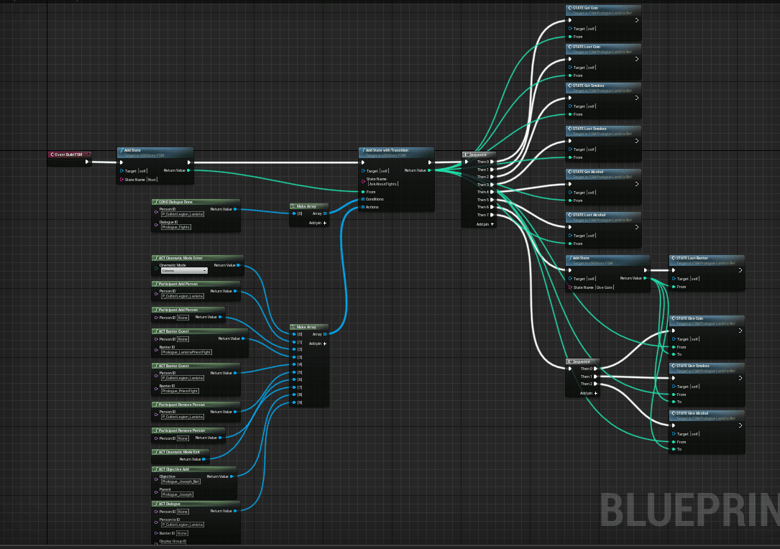Viewport: 780px width, 549px height.
Task: Add a pin to the Make Array feeding Conditions
Action: click(x=318, y=223)
